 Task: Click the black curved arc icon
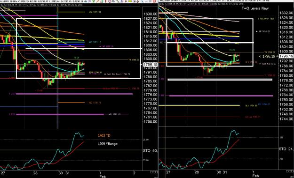tap(138, 1)
